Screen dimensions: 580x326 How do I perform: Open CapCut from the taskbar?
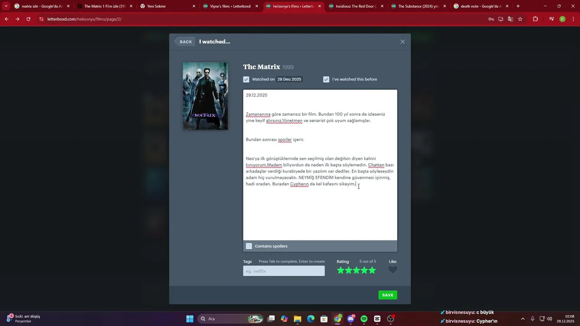point(377,319)
